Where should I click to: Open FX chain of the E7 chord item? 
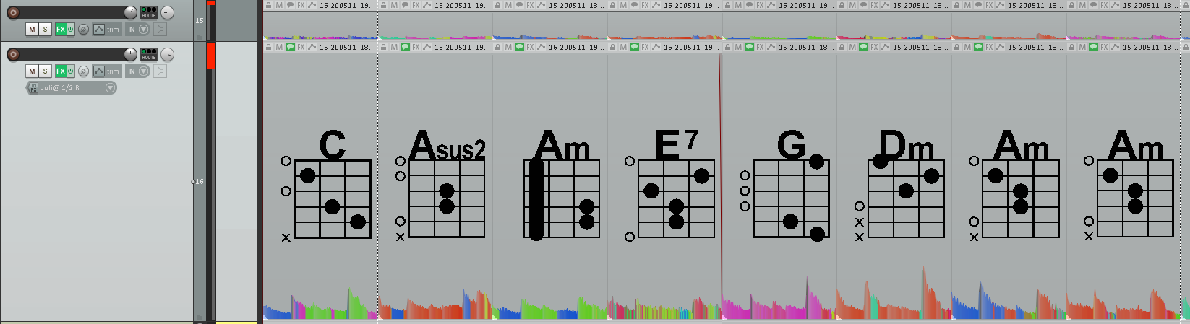point(645,47)
